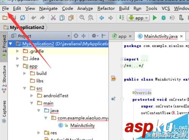Collapse the app module folder
189x140 pixels.
pos(17,66)
